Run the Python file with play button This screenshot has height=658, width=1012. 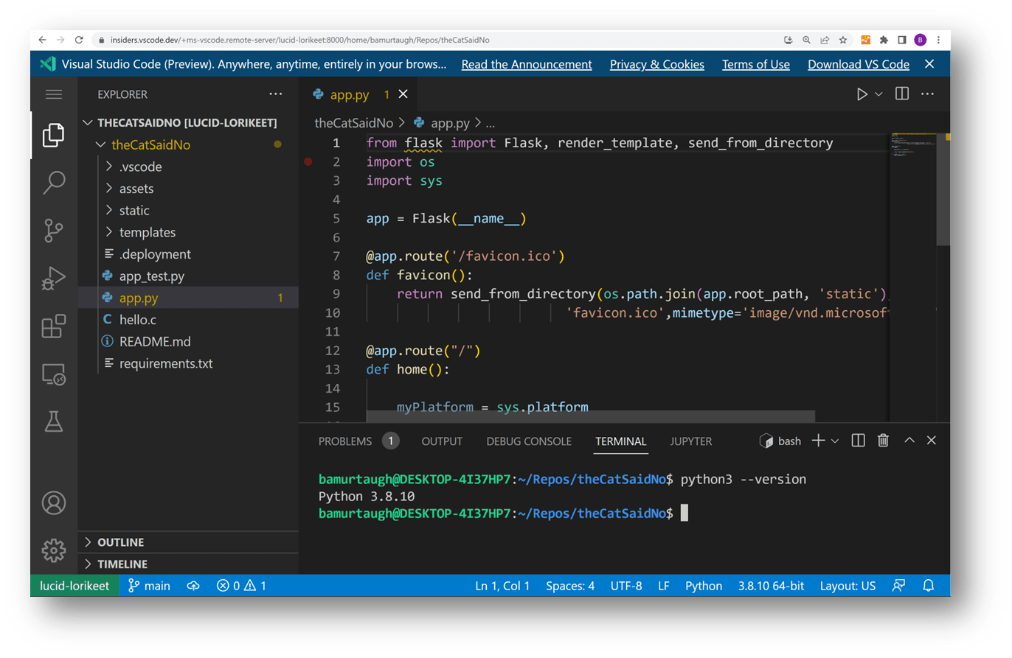tap(861, 94)
